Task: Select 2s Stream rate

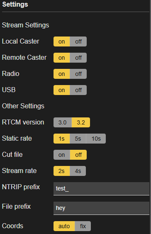Action: (x=62, y=171)
